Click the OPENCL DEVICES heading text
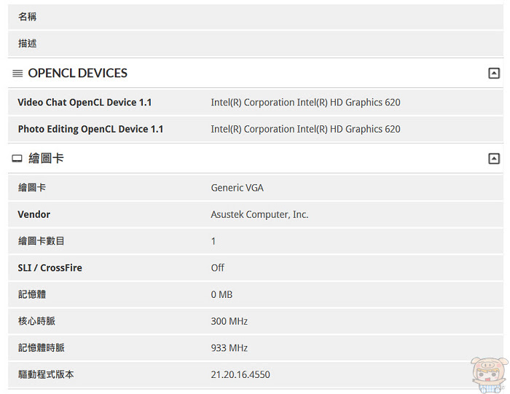 [x=77, y=73]
